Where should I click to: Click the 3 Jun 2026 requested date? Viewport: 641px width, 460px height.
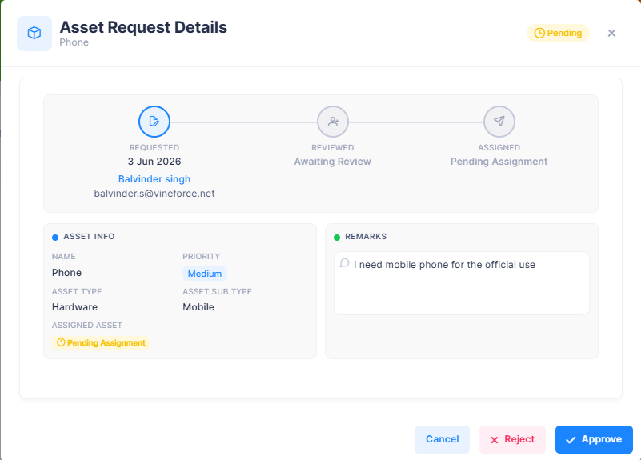click(x=154, y=162)
